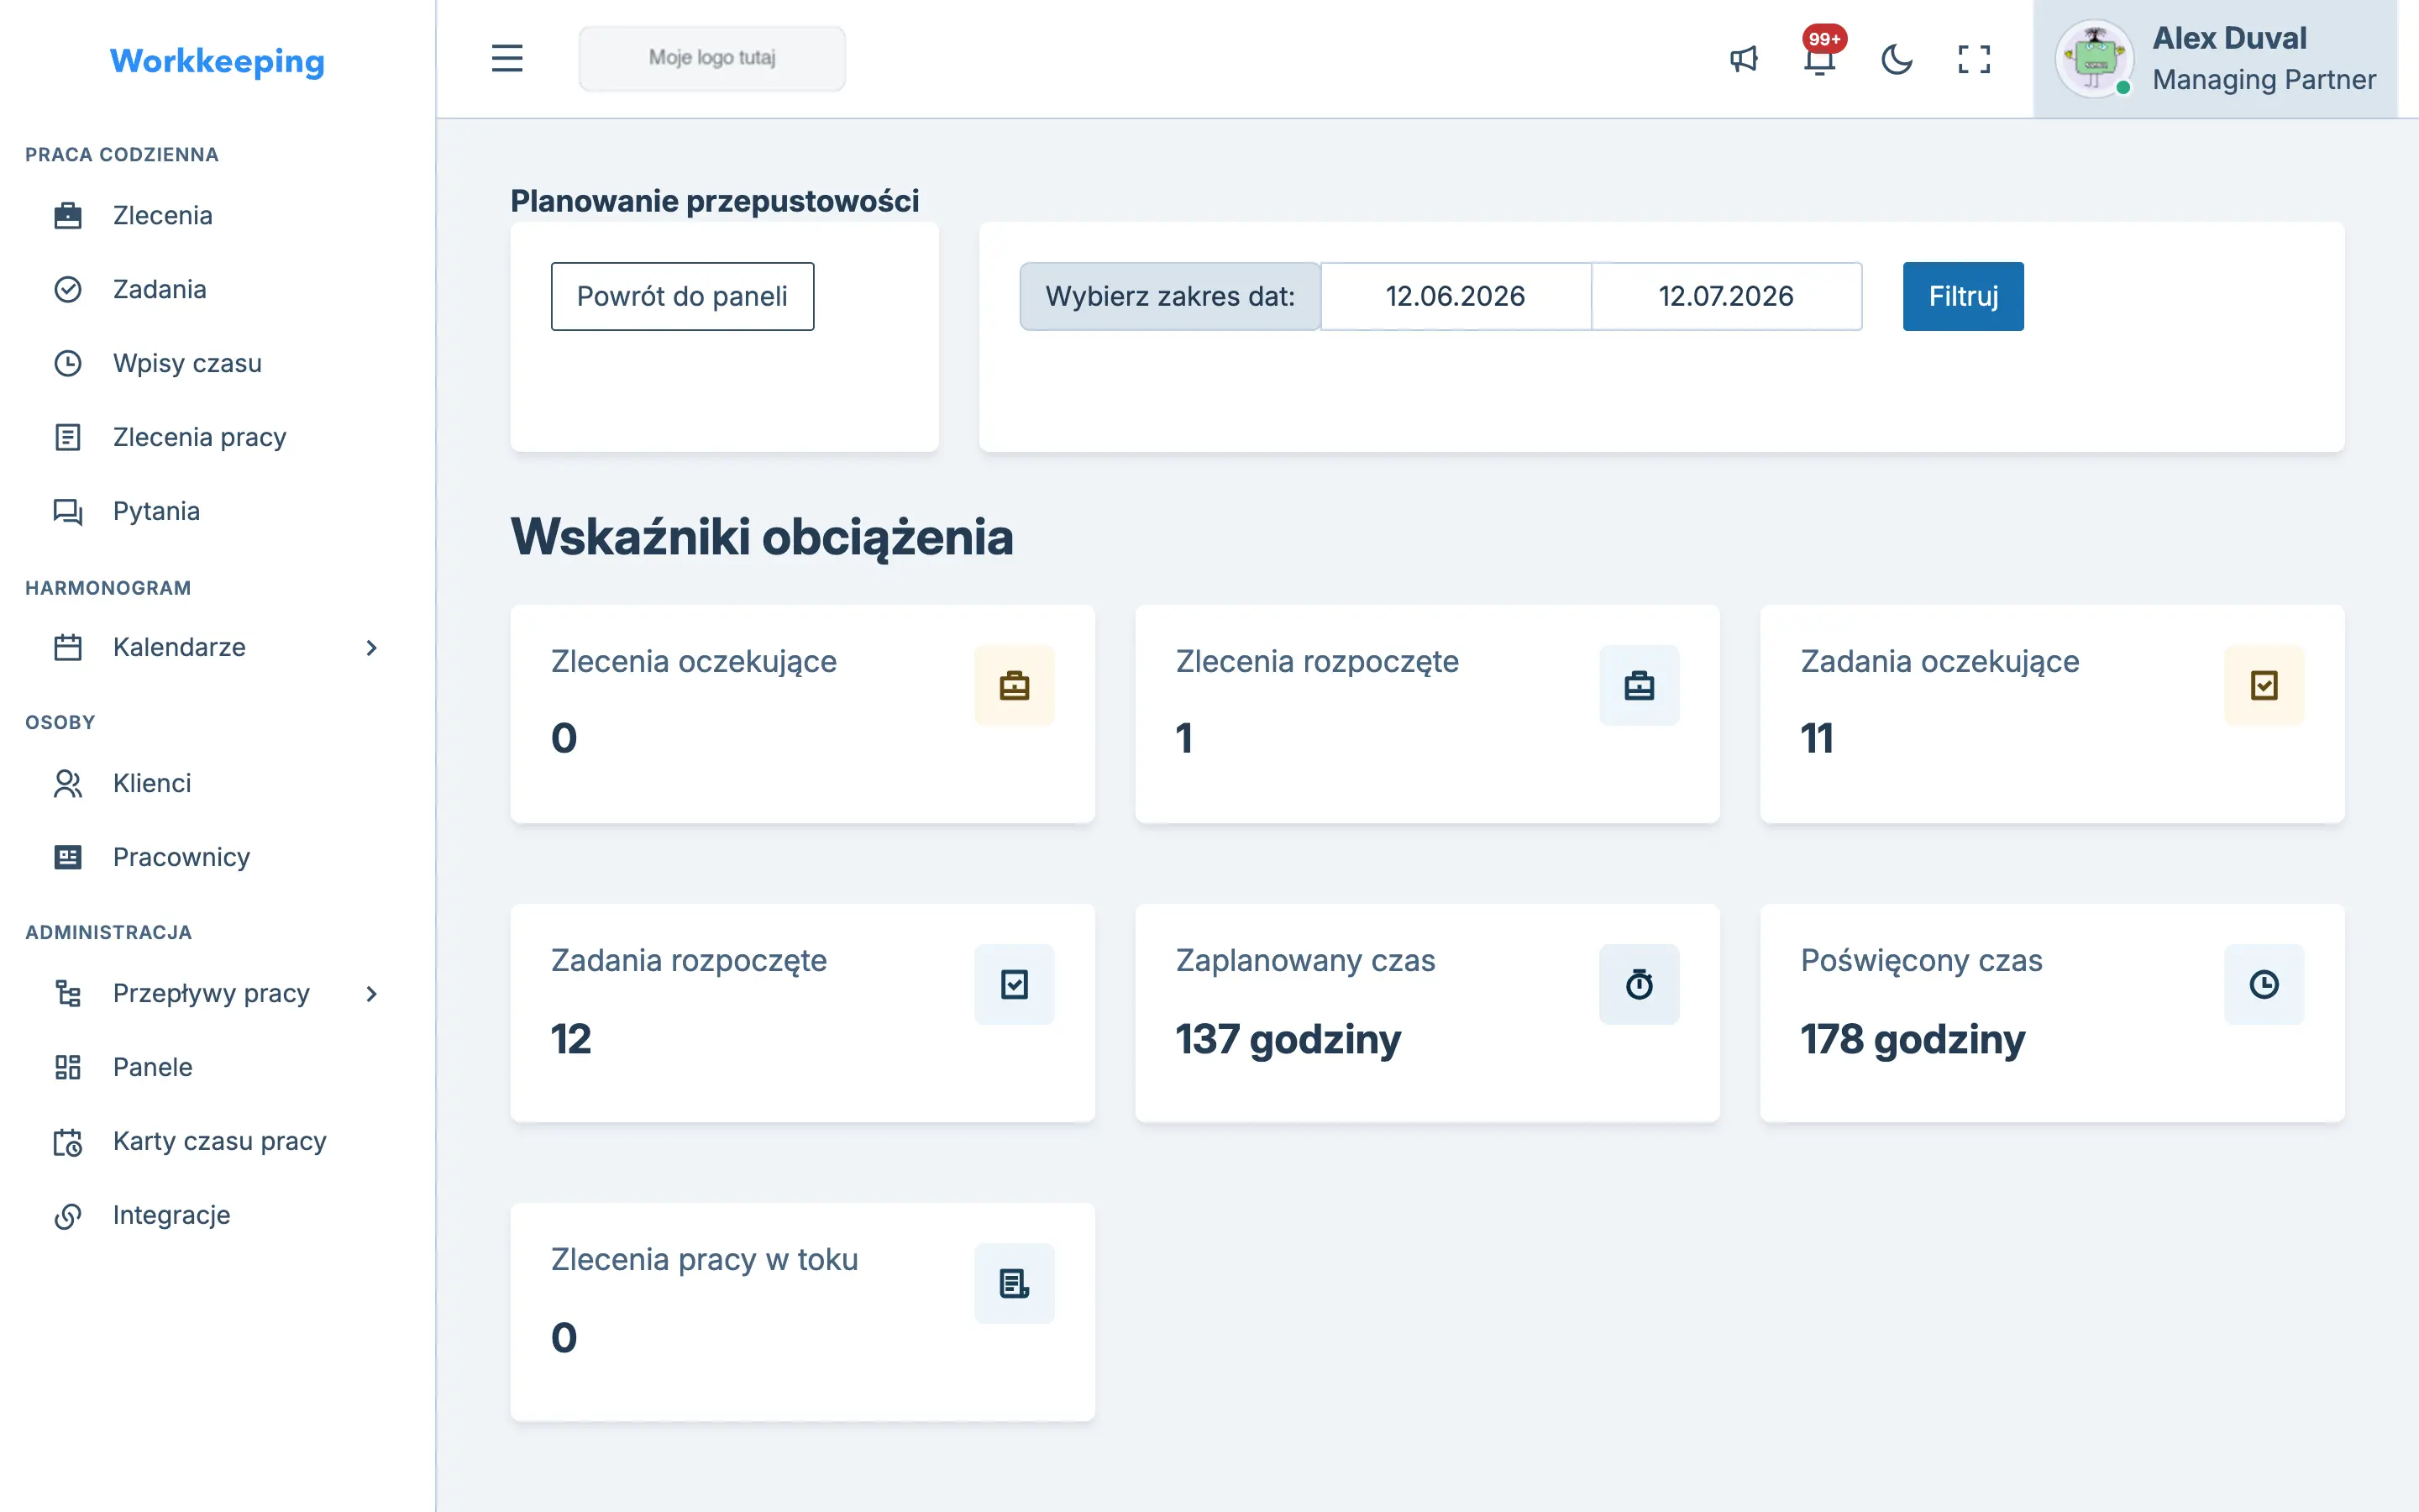Click briefcase icon on Zlecenia oczekujące card
The width and height of the screenshot is (2419, 1512).
(1014, 685)
